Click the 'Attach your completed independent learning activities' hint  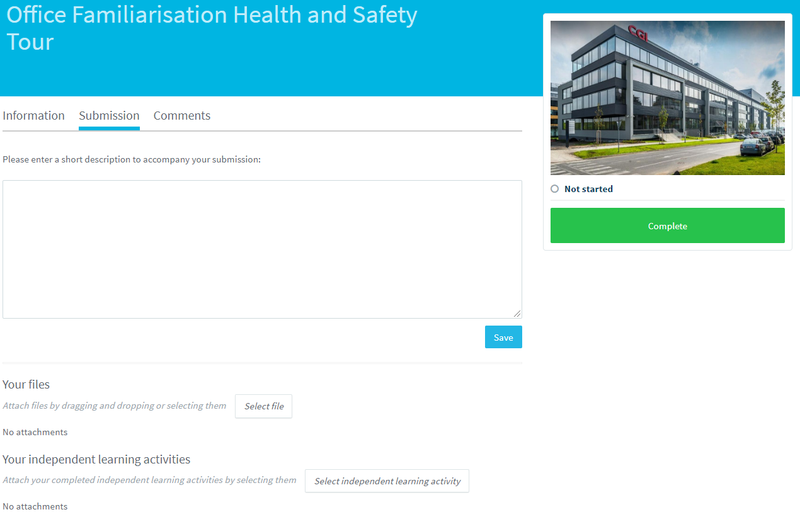tap(149, 481)
